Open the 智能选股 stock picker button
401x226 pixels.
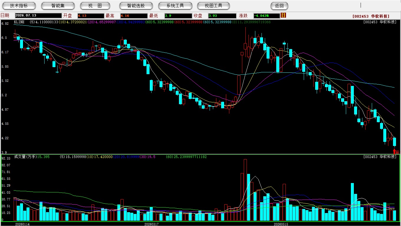click(136, 6)
